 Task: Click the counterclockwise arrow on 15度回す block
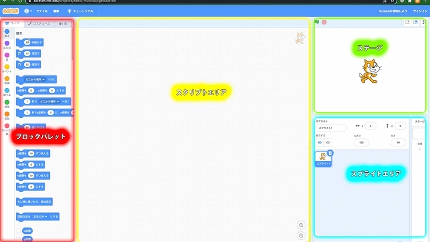(19, 65)
